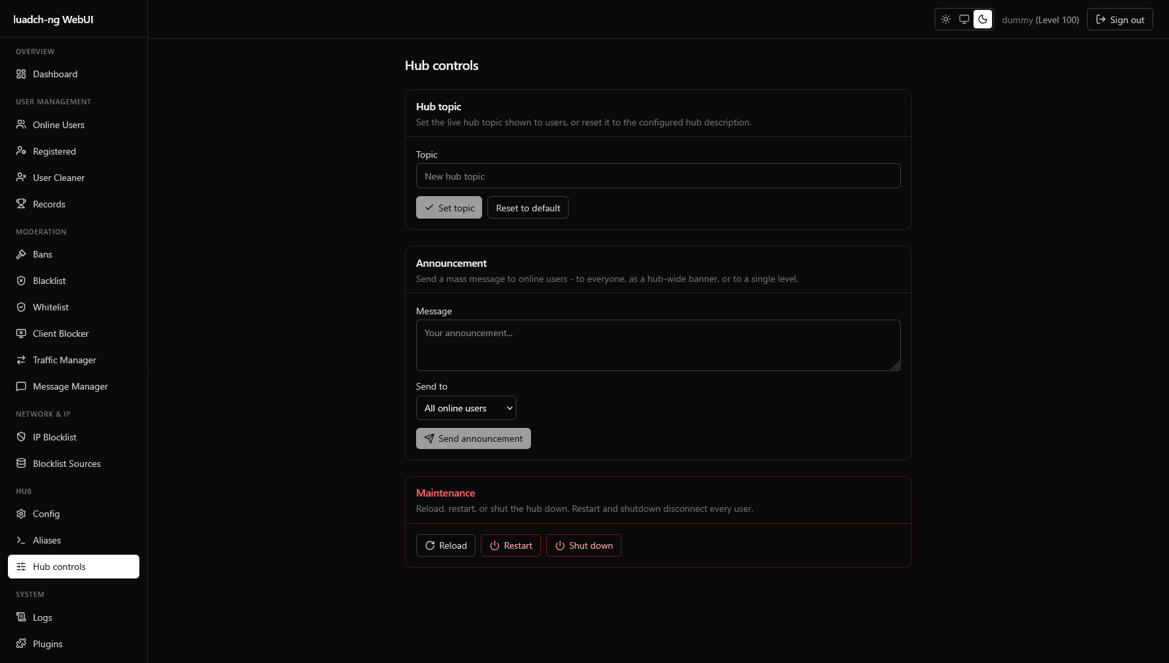The height and width of the screenshot is (663, 1169).
Task: Click the Set topic button
Action: click(x=449, y=207)
